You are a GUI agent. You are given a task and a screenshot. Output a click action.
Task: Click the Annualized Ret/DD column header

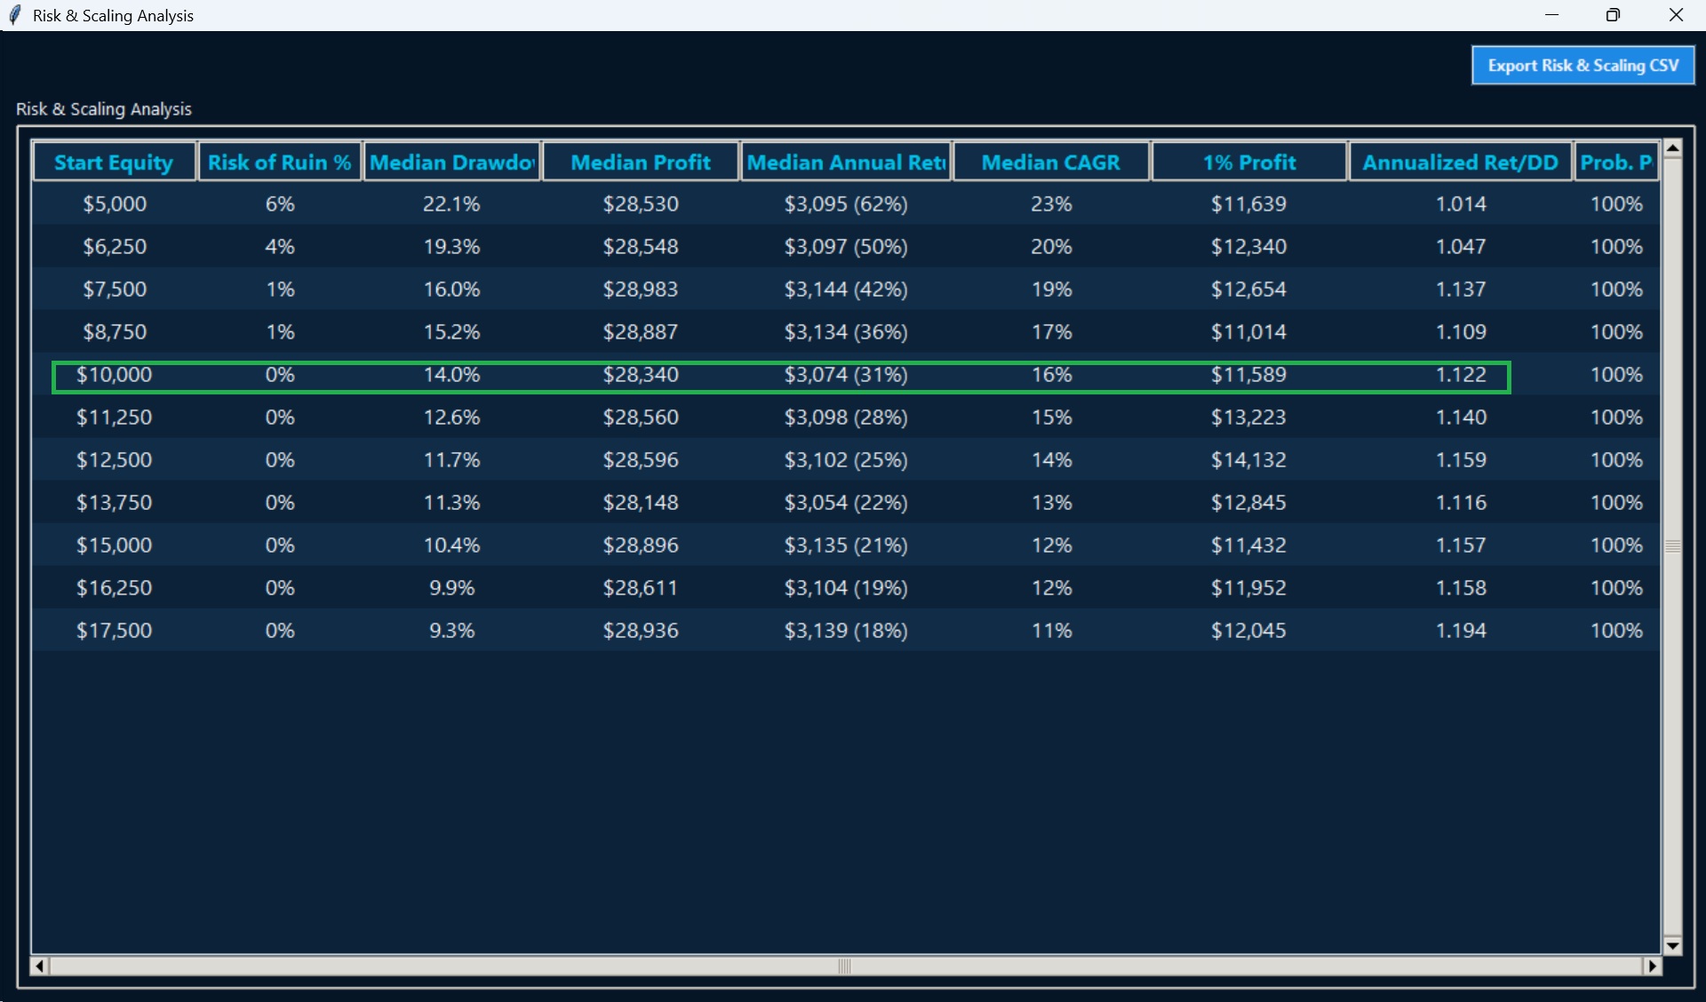tap(1461, 162)
